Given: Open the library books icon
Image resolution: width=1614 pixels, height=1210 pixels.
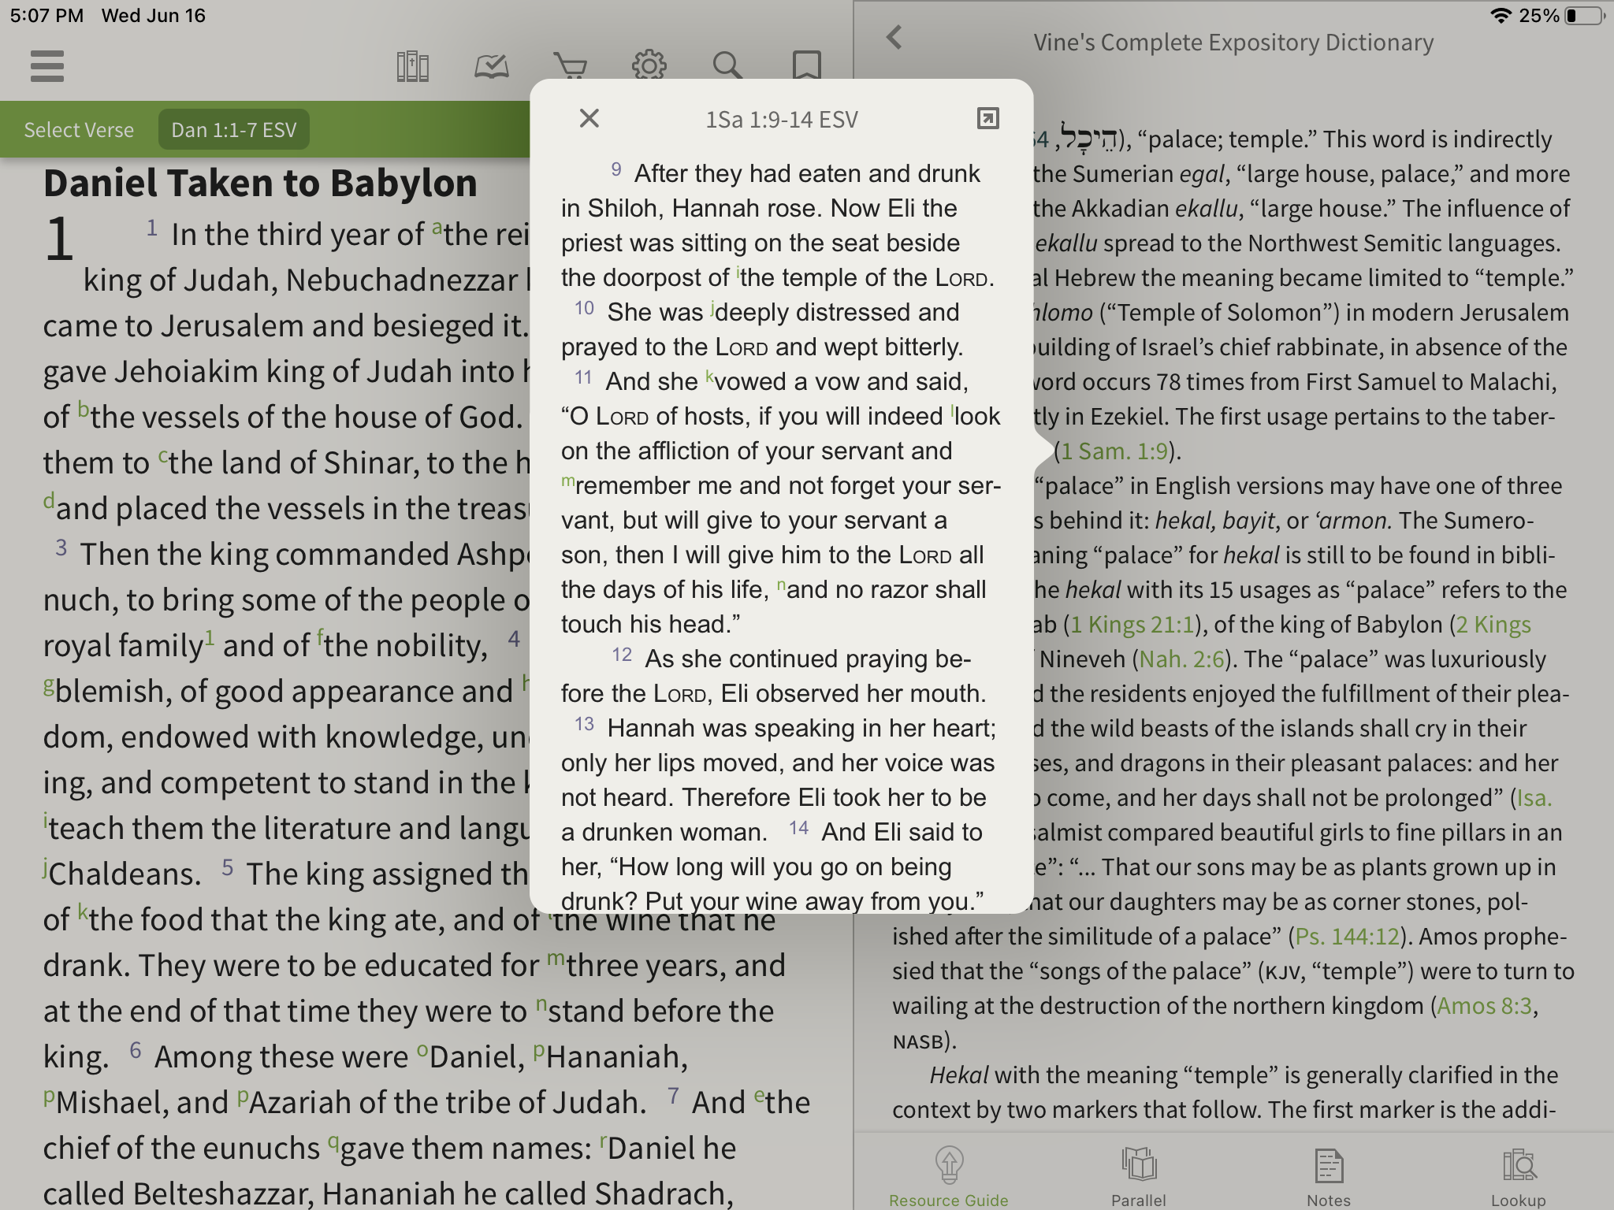Looking at the screenshot, I should point(413,66).
